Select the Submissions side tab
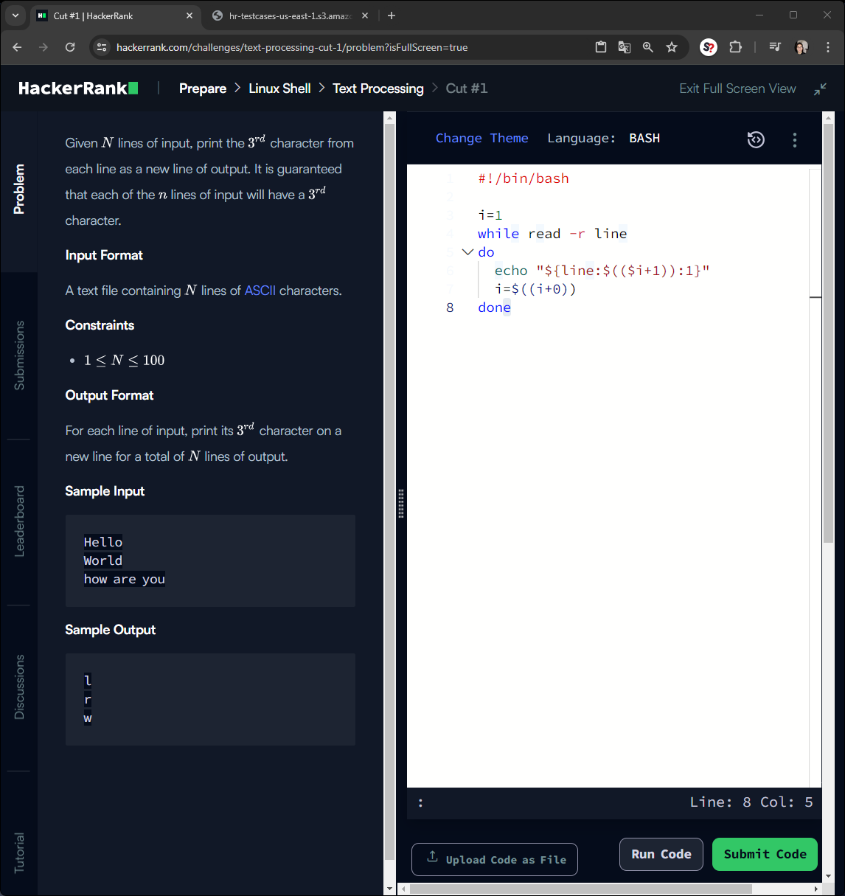 19,355
